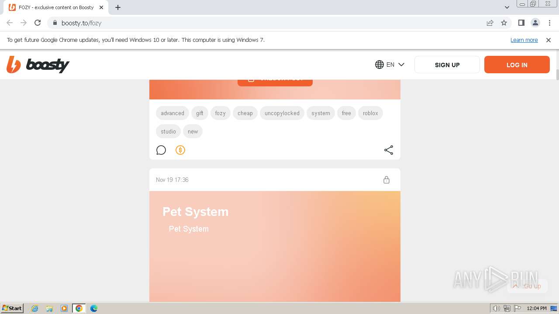Share the post using share icon

click(389, 150)
